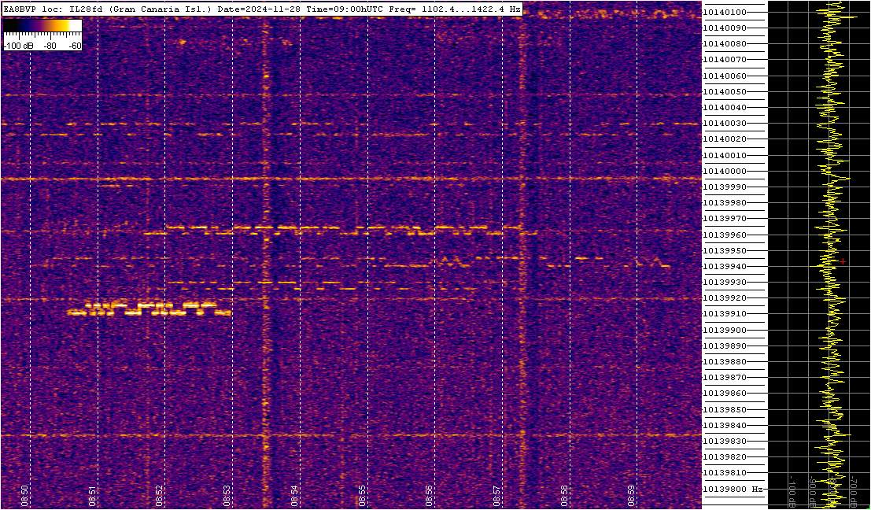The image size is (871, 510).
Task: Click frequency label 10140040
Action: (725, 107)
